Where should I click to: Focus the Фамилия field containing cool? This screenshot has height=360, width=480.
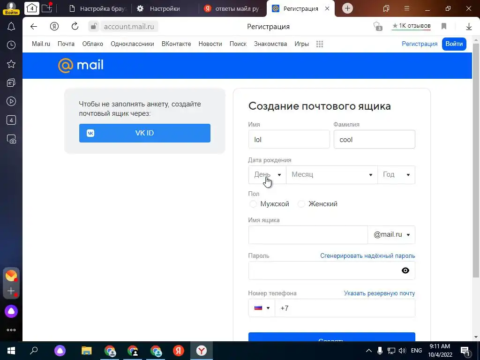click(x=375, y=139)
